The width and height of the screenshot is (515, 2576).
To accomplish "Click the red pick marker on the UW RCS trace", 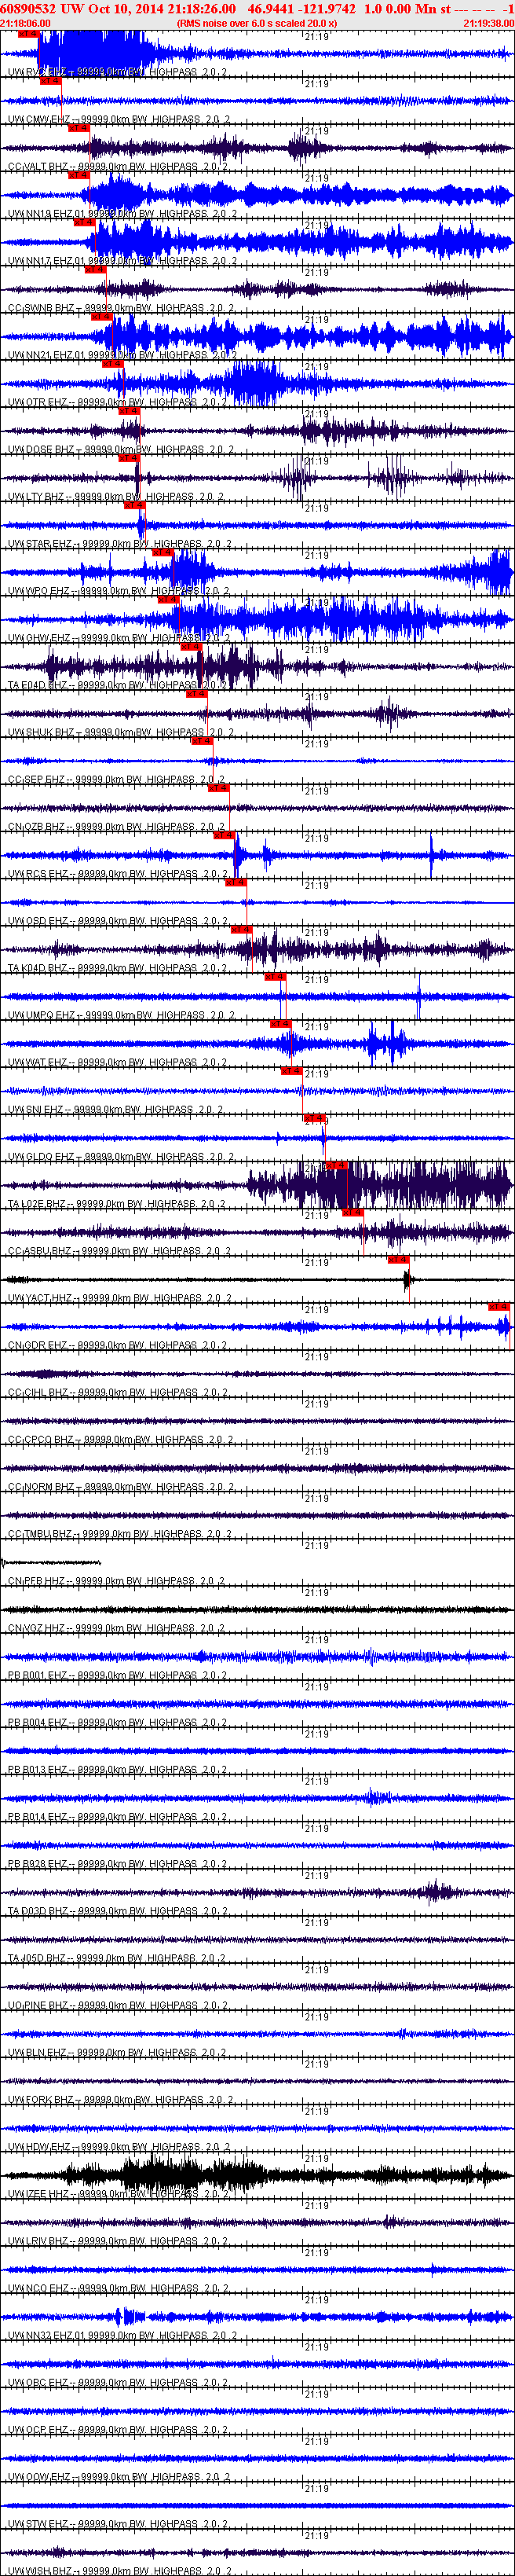I will coord(224,835).
